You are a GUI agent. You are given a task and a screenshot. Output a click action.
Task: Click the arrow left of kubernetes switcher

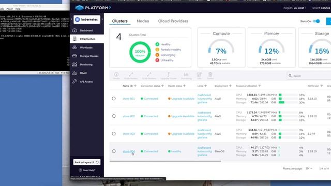tap(71, 19)
